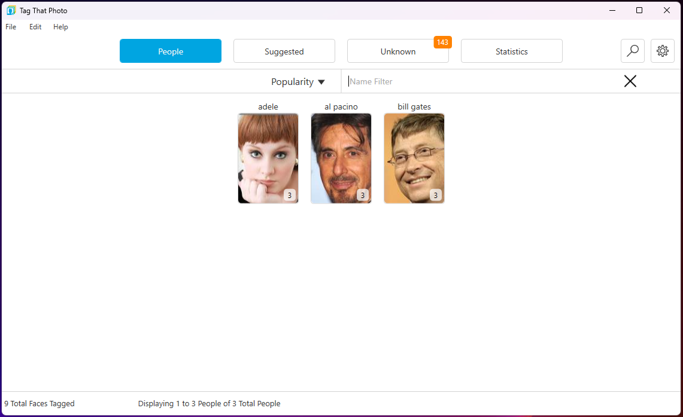Open search with the magnifier icon
Screen dimensions: 683x417
click(632, 51)
